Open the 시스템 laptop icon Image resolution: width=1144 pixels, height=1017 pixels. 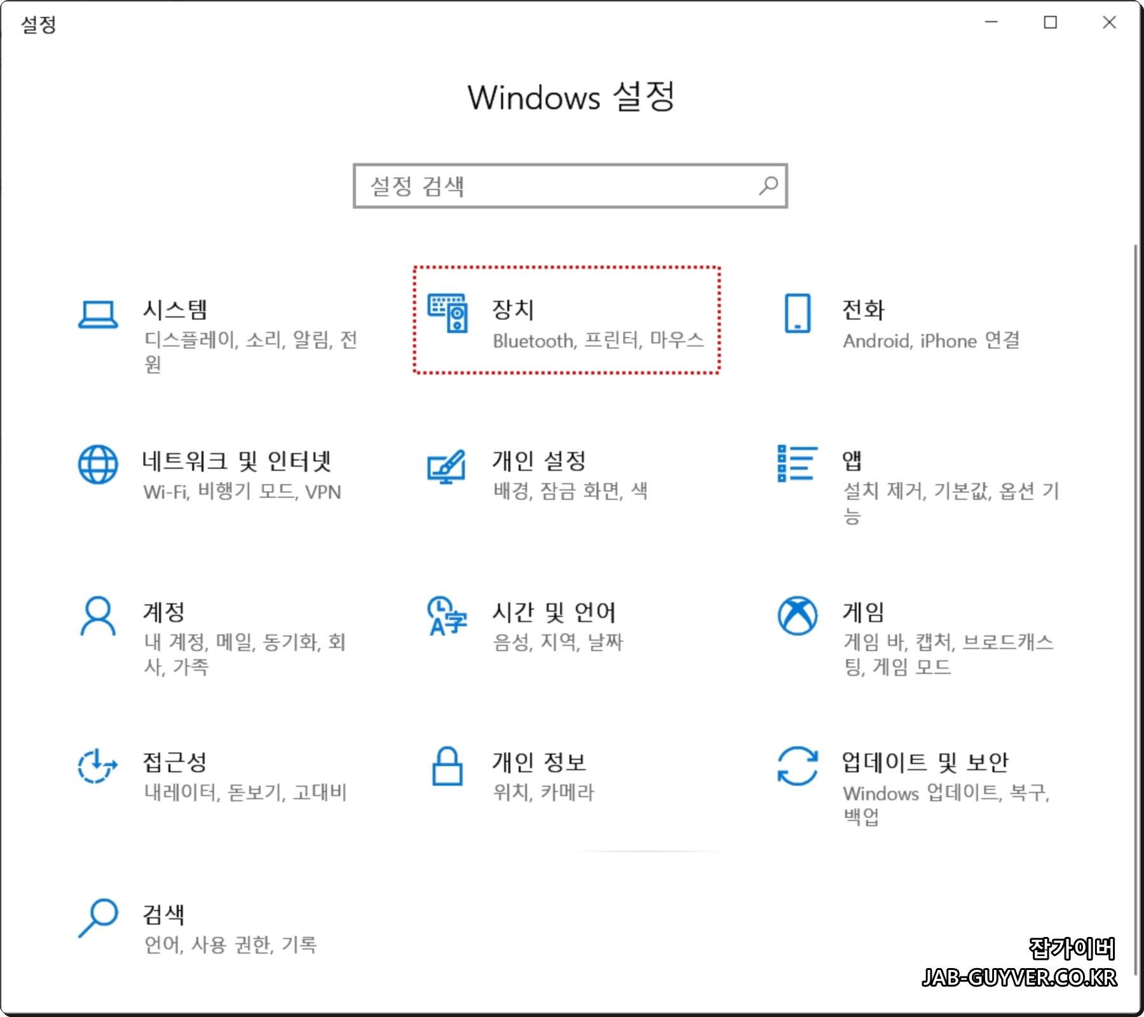[98, 314]
